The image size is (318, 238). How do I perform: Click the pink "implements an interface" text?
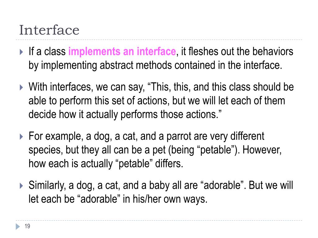click(122, 51)
